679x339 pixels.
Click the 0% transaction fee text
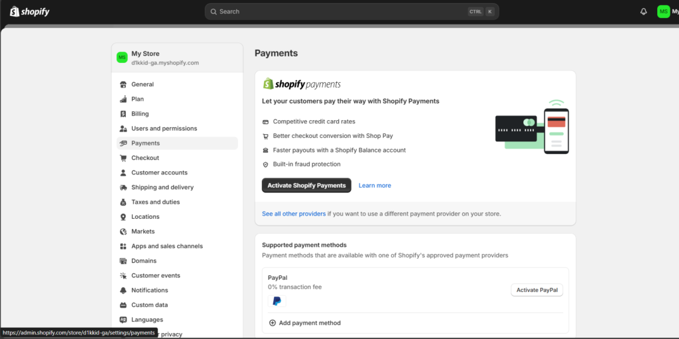coord(295,287)
